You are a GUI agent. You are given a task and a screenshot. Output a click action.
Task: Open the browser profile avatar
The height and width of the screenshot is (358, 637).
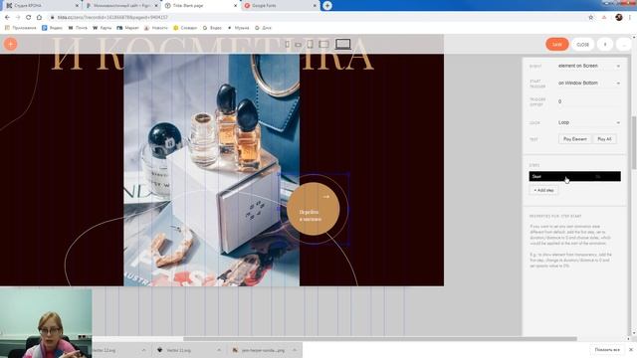click(x=619, y=18)
